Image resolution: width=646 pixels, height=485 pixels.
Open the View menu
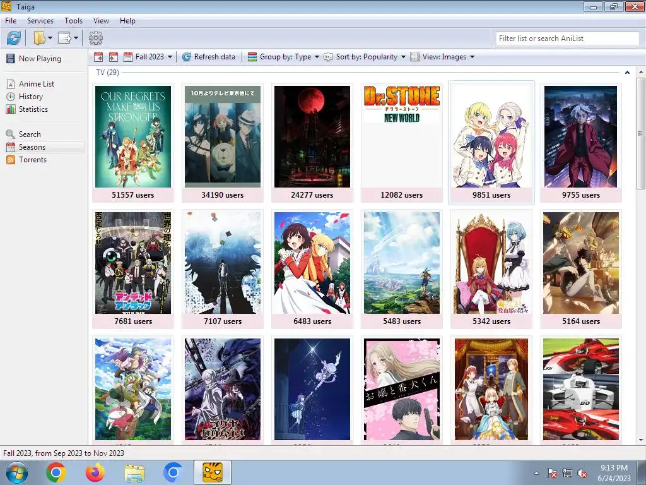101,21
